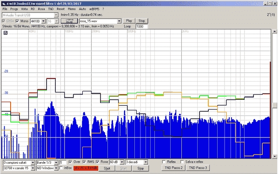
Task: Click the 100Hz frequency label
Action: click(x=69, y=31)
